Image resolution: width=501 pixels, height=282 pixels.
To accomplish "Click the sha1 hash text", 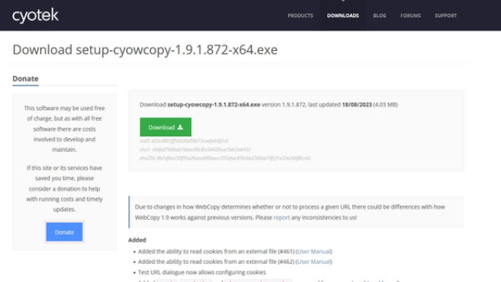I will point(195,150).
